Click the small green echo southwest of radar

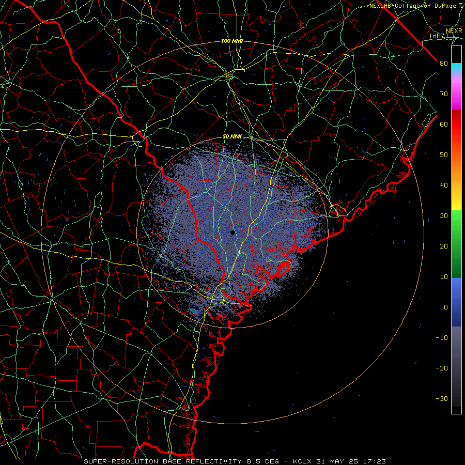[x=194, y=311]
